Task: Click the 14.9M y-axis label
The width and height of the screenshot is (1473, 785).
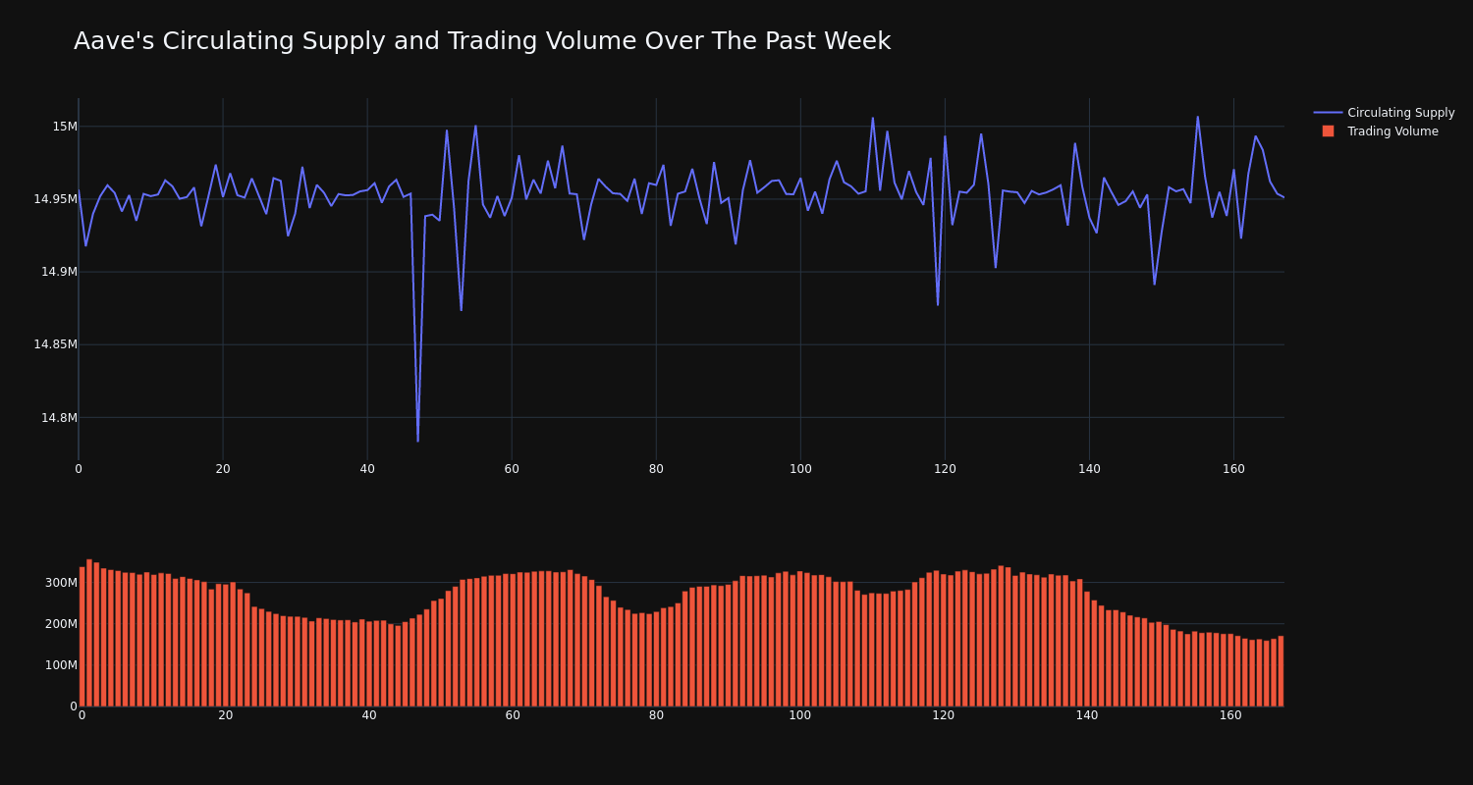Action: pos(59,272)
